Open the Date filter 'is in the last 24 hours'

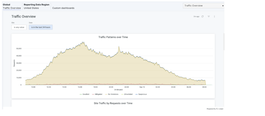pos(41,27)
